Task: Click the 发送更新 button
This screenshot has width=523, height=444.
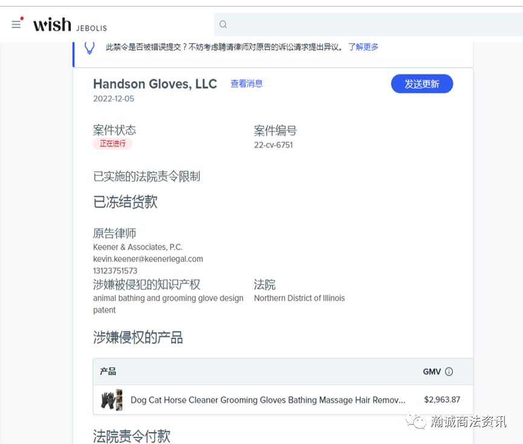Action: (x=422, y=84)
